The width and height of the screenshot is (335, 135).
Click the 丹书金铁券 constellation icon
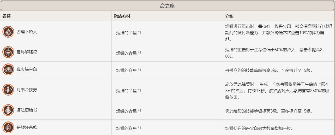[8, 90]
